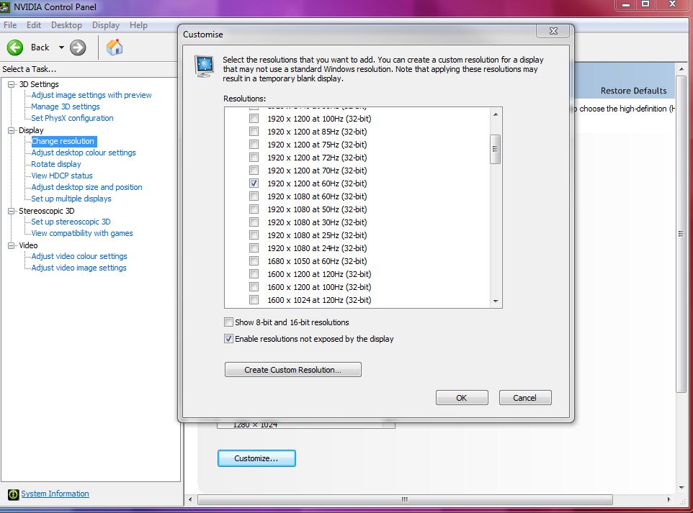Check 1600 x 1024 at 120Hz
The image size is (693, 513).
coord(254,300)
